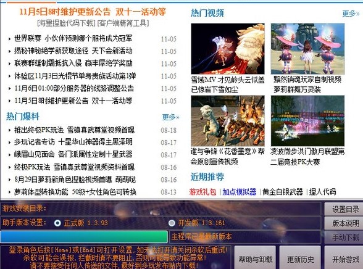Image resolution: width=363 pixels, height=269 pixels.
Task: Open caption 凌波微步洪门傲月联盟第二届竞技PK大赛
Action: tap(307, 157)
